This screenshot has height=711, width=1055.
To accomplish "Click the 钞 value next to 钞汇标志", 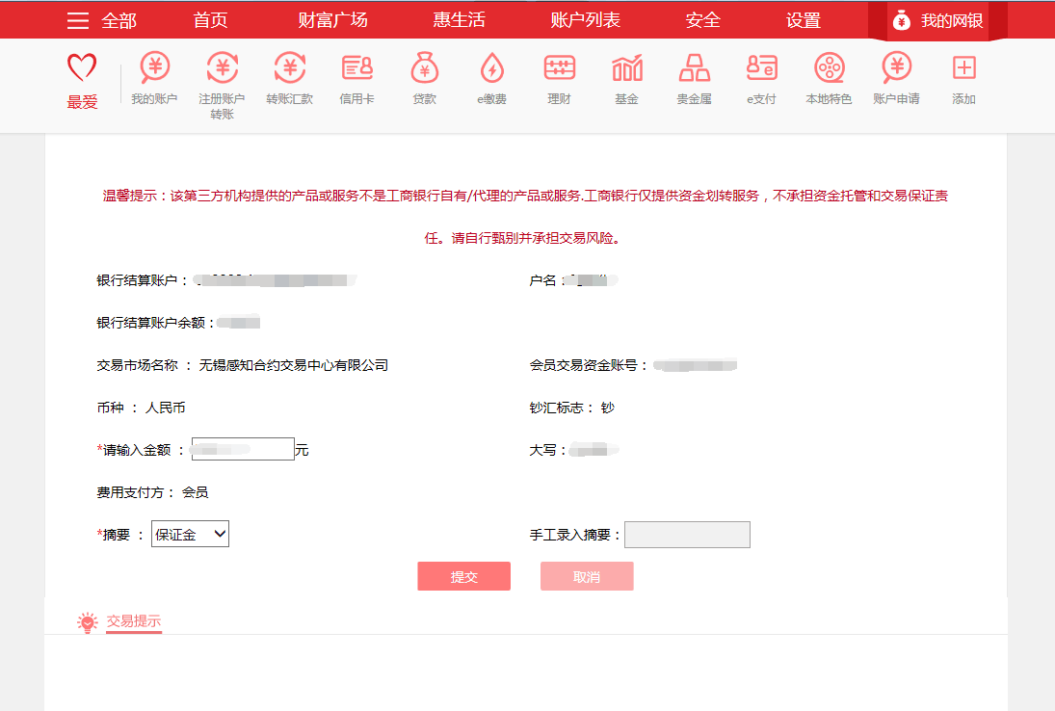I will [608, 408].
